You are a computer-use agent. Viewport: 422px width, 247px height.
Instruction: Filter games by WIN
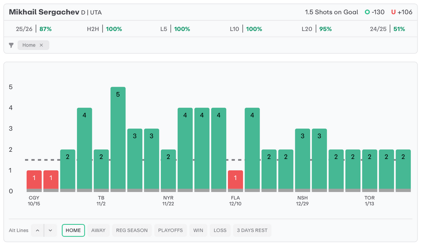tap(198, 231)
